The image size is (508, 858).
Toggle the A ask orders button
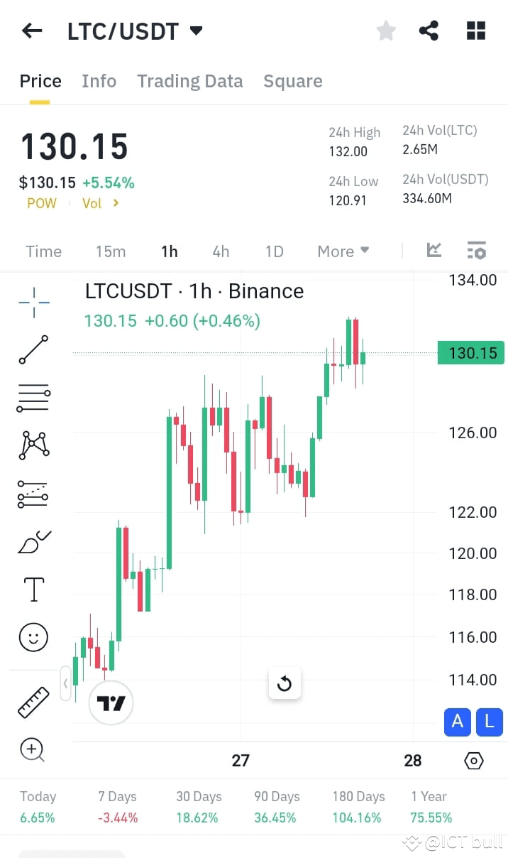pyautogui.click(x=457, y=722)
